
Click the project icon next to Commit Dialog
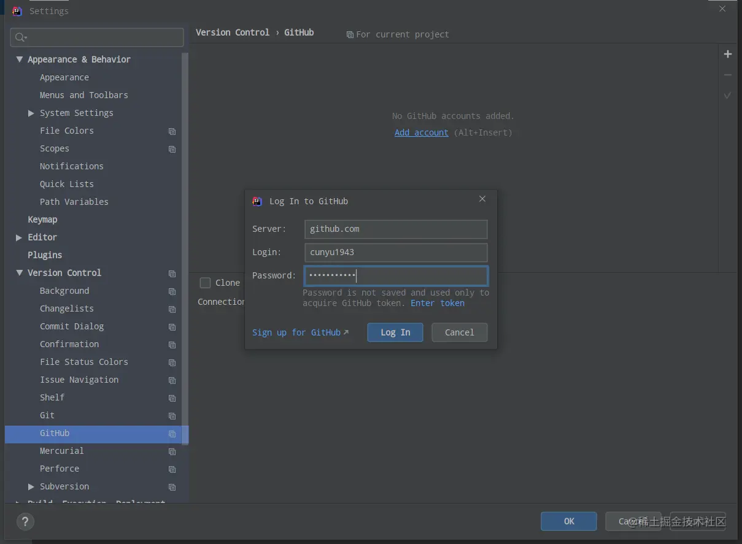point(172,327)
